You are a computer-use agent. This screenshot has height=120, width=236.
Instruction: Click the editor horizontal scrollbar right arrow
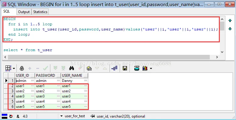pos(217,57)
